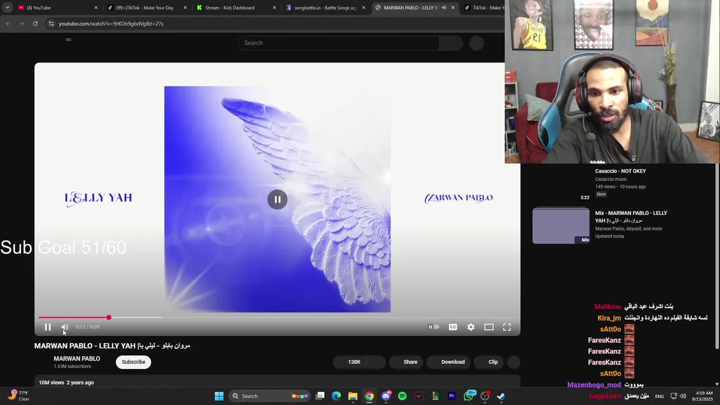Screen dimensions: 720x405
Task: Switch to the songbattle.io tab
Action: pyautogui.click(x=326, y=8)
